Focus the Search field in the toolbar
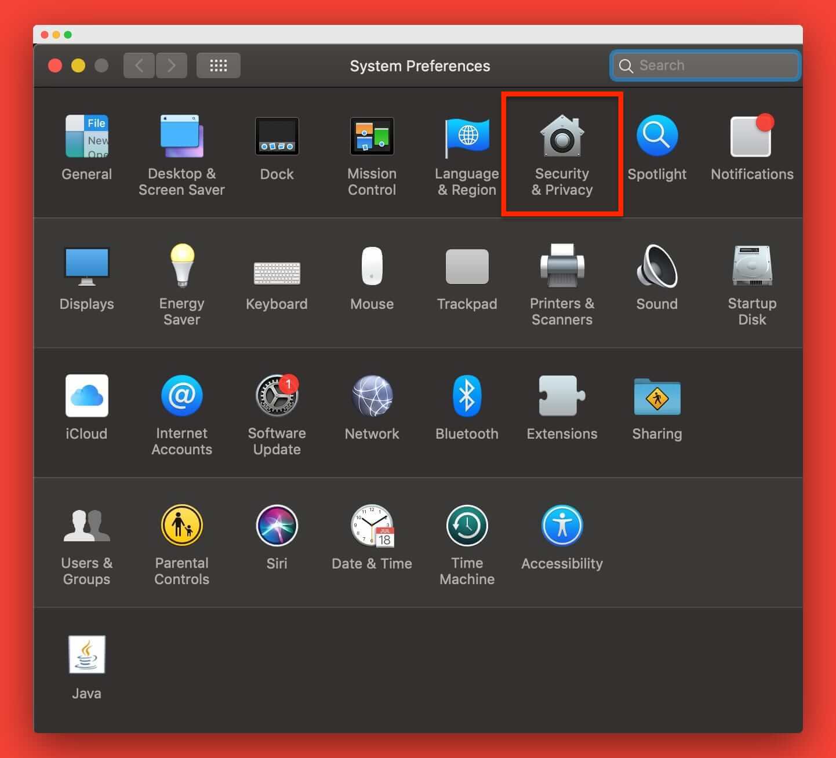 point(706,65)
